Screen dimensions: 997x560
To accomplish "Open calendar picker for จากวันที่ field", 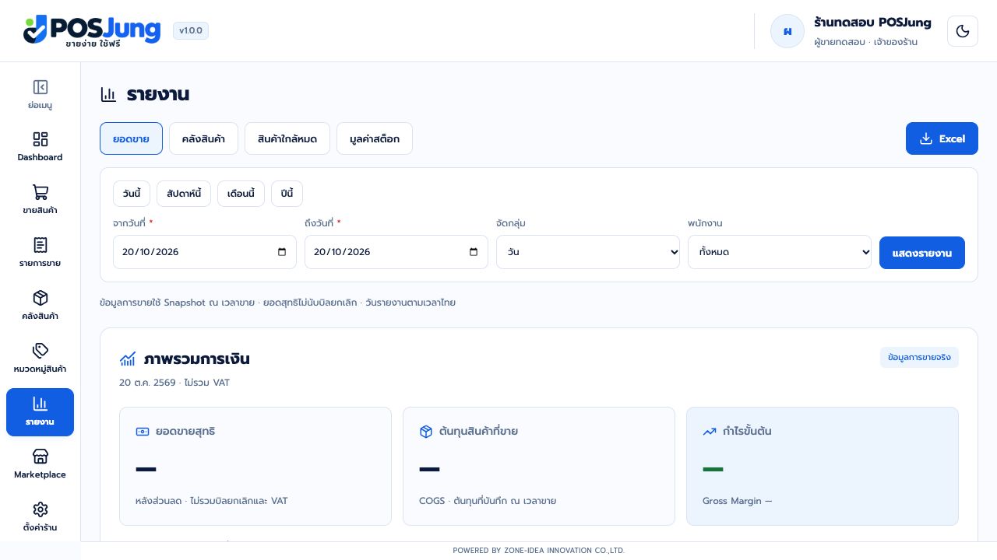I will pos(282,252).
